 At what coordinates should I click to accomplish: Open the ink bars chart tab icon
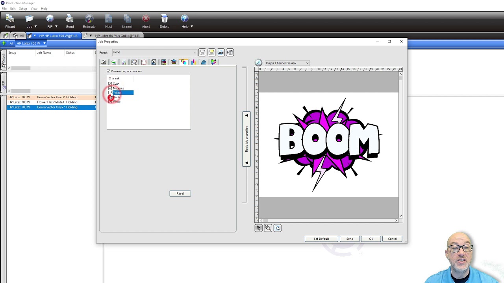pos(193,62)
